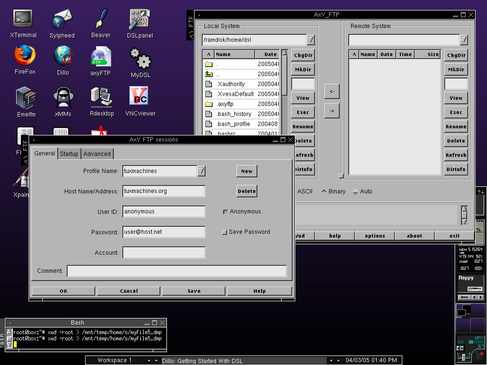487x365 pixels.
Task: Expand the Profile Name dropdown
Action: click(x=201, y=171)
